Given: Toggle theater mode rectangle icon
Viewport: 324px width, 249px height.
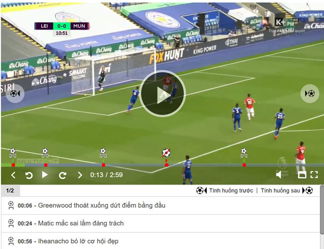Looking at the screenshot, I should point(302,175).
